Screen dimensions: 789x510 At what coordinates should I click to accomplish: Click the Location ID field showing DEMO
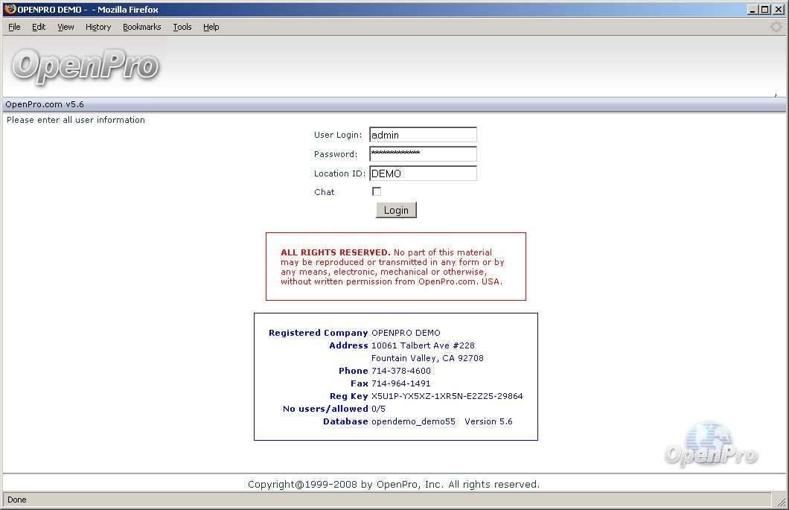423,173
